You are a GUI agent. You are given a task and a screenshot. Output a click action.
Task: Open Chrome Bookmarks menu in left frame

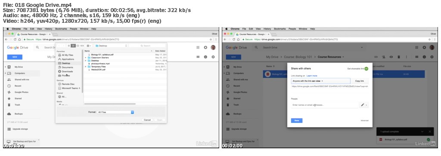[61, 29]
